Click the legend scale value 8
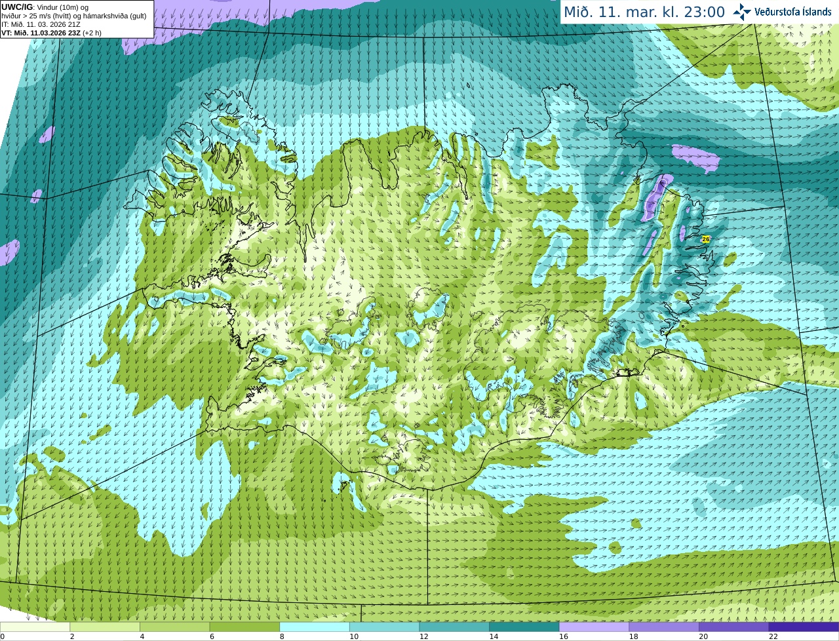 click(x=282, y=636)
